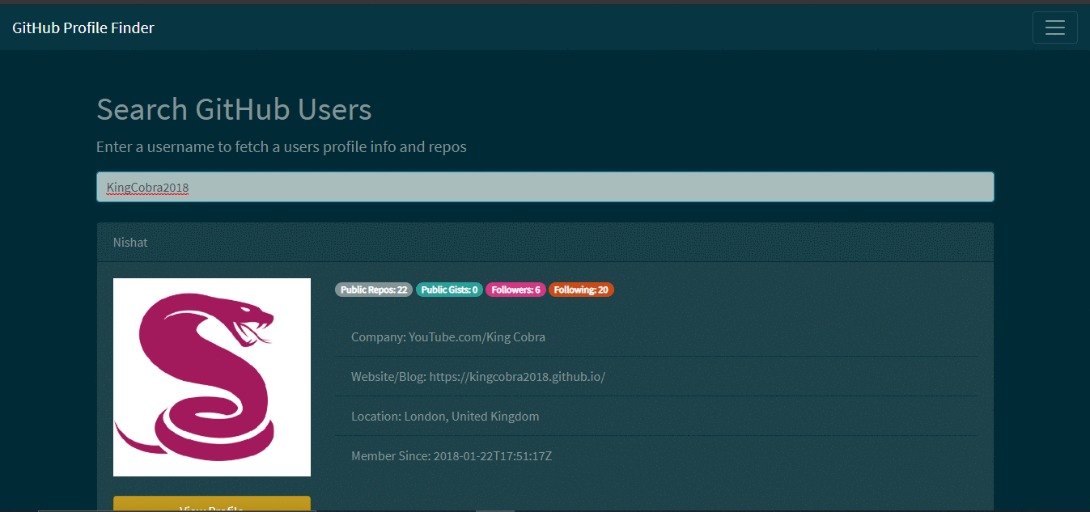Select the Location: London, United Kingdom row
Screen dimensions: 1090x512
pos(656,416)
